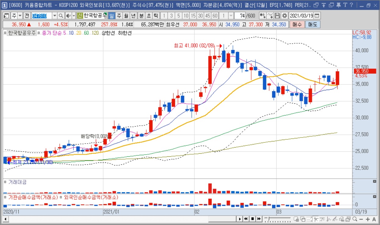Screen dimensions: 380x225
Task: Click the 종가 단순 5 moving average label
Action: (54, 33)
